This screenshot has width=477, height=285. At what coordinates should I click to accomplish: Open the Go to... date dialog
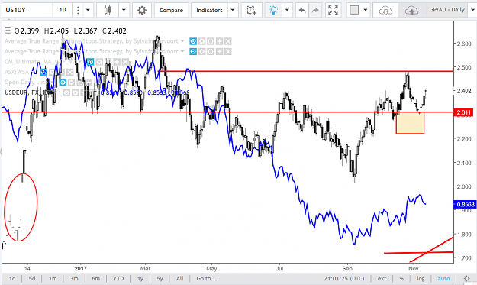[x=207, y=278]
